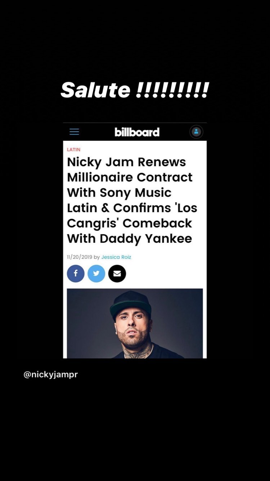Click 'Nicky Jam Renews' headline line

(x=126, y=162)
